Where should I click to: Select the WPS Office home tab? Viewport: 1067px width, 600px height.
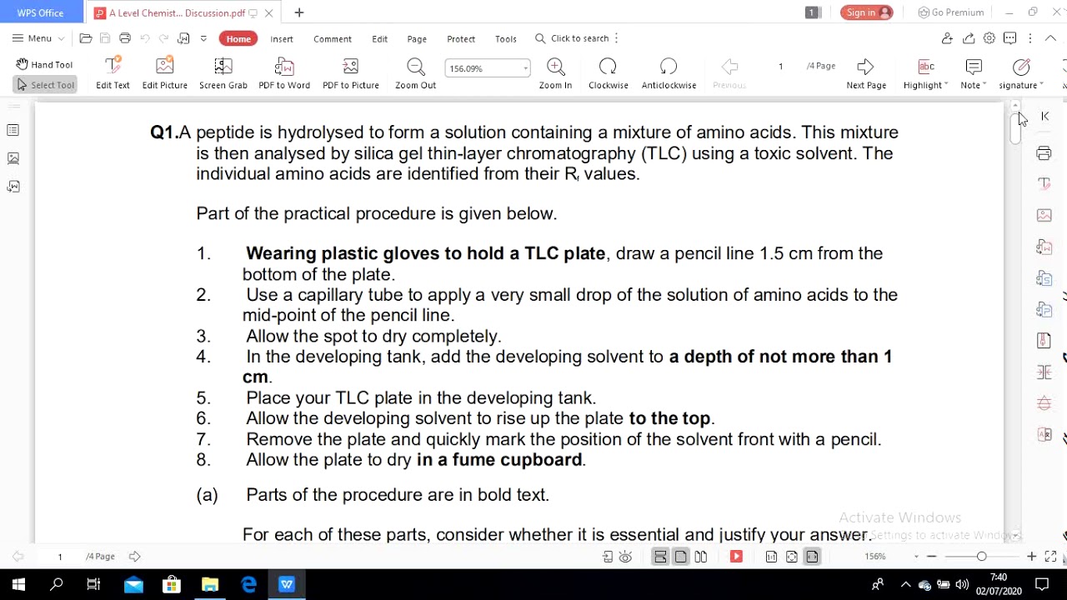click(41, 12)
